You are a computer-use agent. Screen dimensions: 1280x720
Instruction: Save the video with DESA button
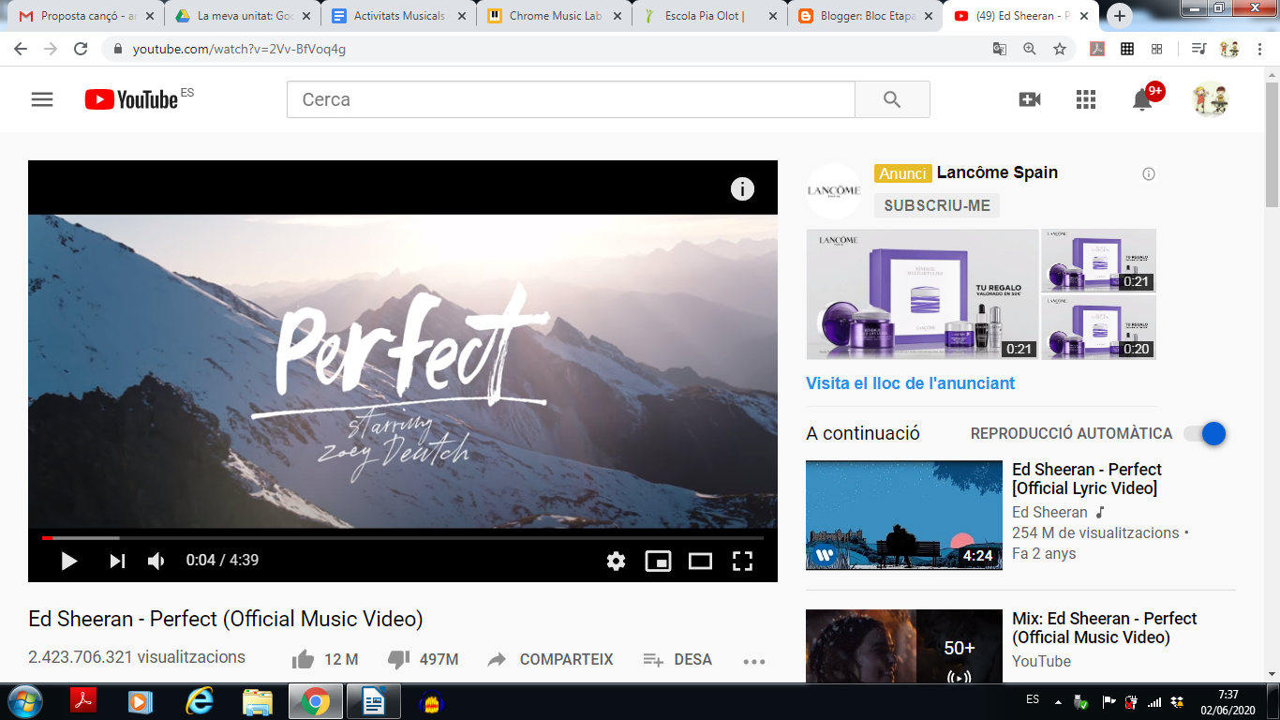point(677,659)
